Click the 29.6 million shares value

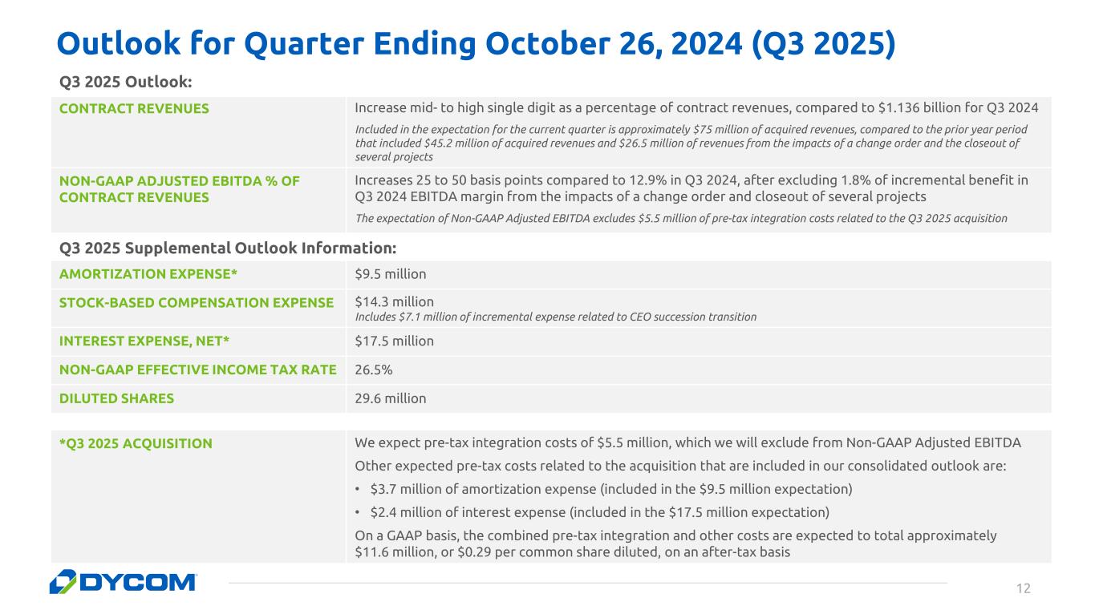391,398
